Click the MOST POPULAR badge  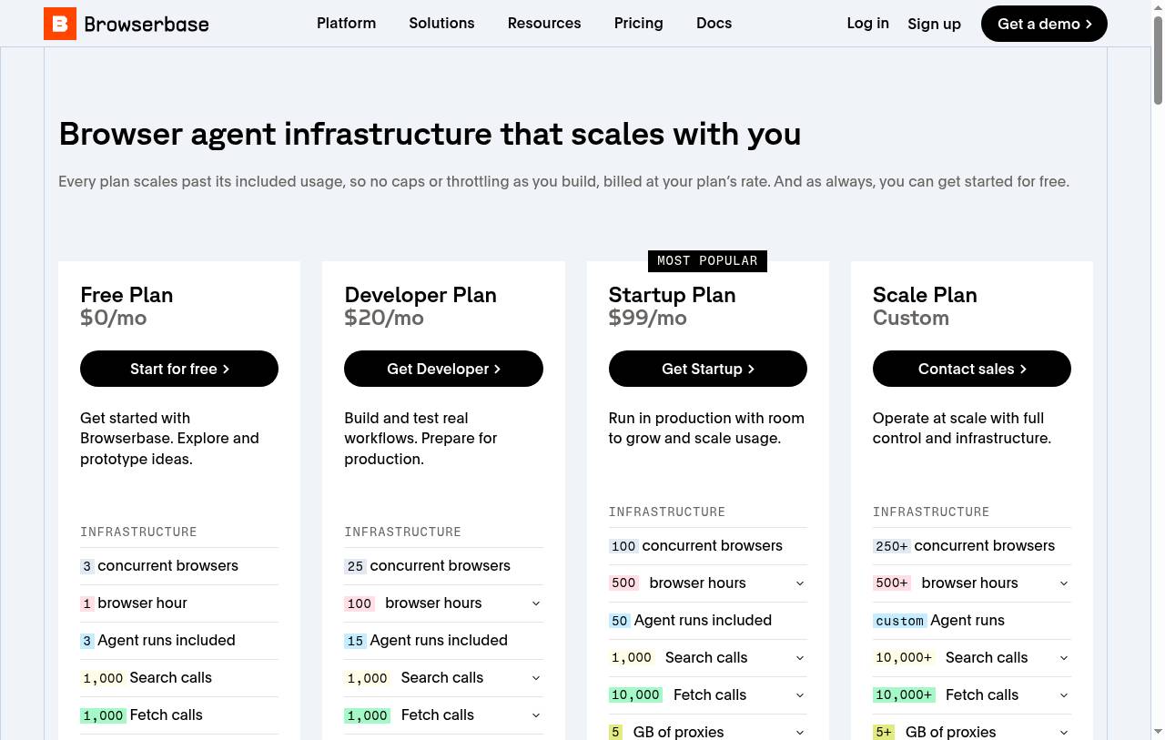coord(707,261)
